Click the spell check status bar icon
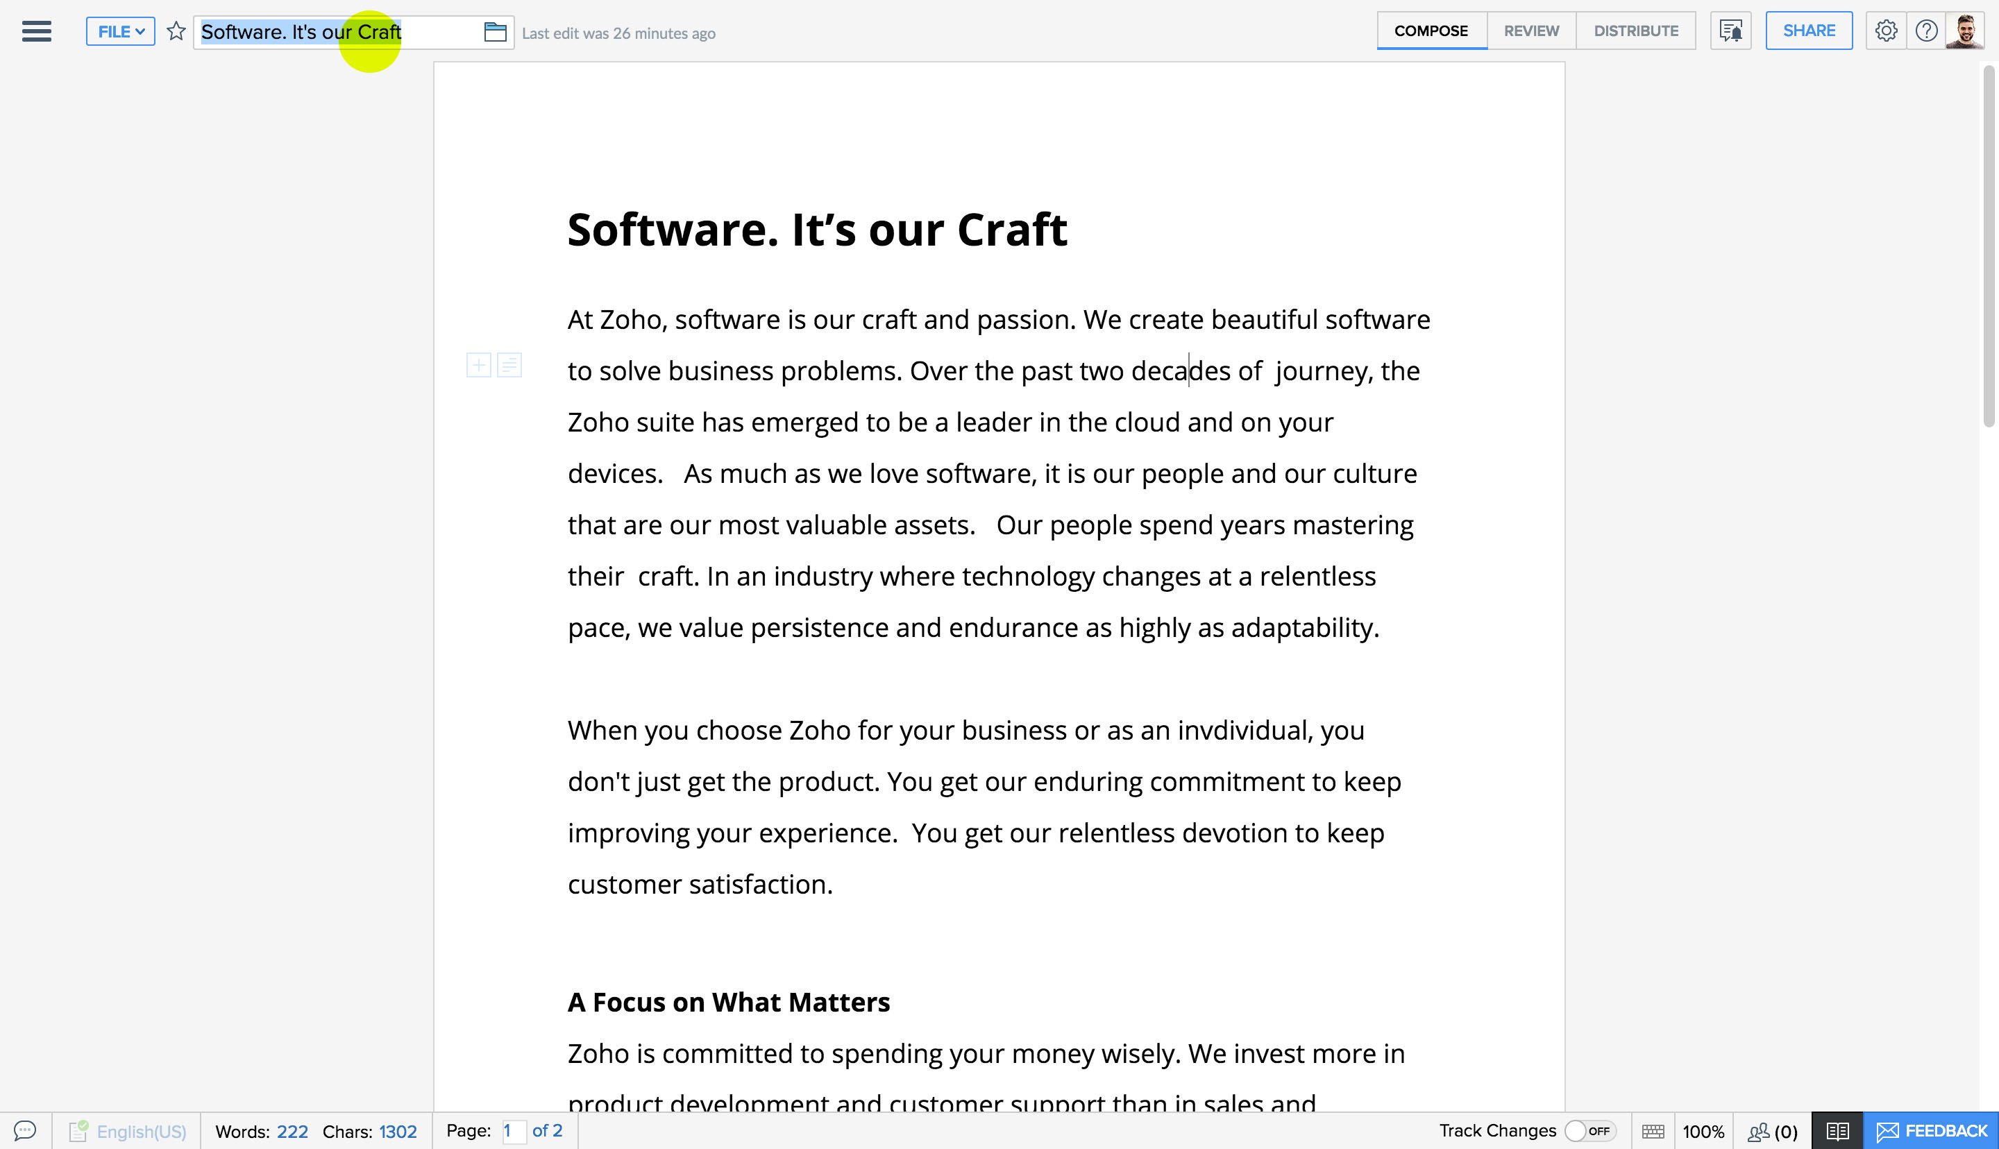Screen dimensions: 1999x1149 point(78,1131)
